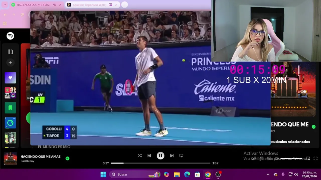Open system volume tray icon
Image resolution: width=321 pixels, height=180 pixels.
point(296,174)
